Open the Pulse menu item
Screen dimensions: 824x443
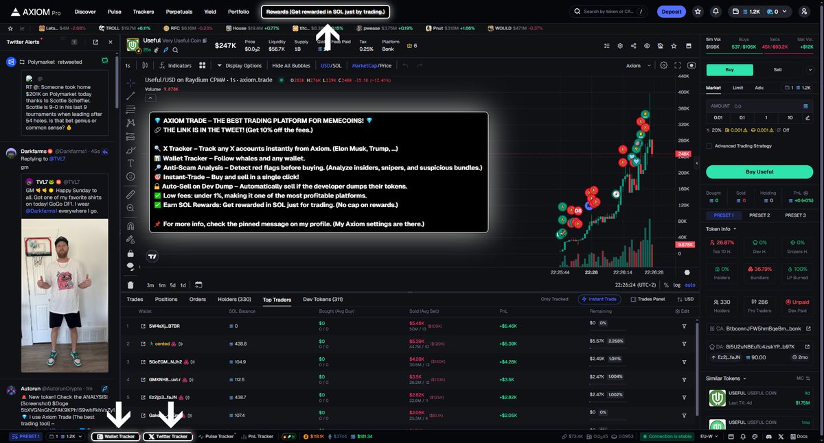click(x=115, y=12)
